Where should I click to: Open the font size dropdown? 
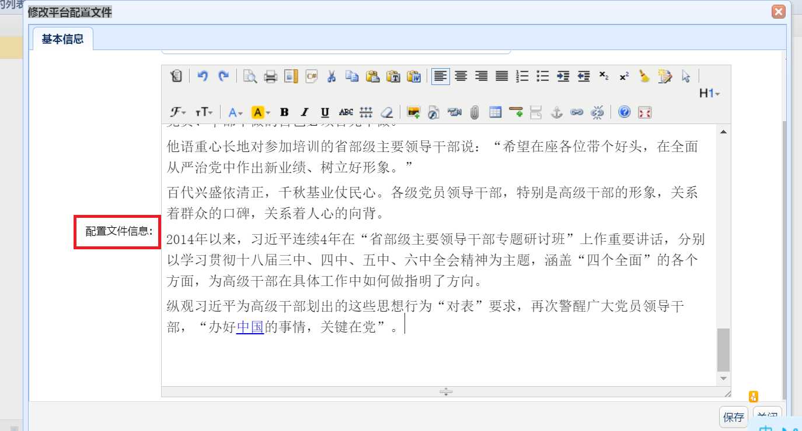(x=204, y=112)
